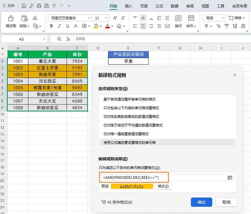This screenshot has width=251, height=214.
Task: Click the insert function fx icon
Action: coord(68,39)
